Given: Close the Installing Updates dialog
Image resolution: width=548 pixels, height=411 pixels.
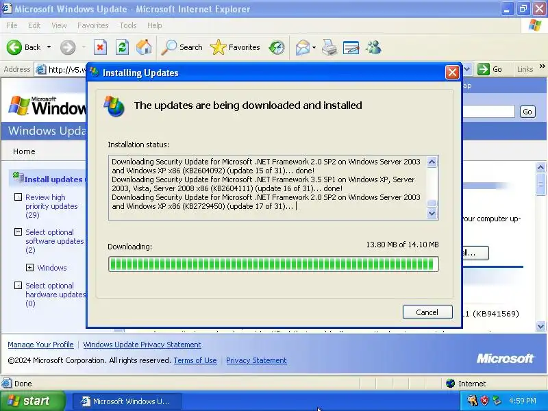Looking at the screenshot, I should pos(452,73).
